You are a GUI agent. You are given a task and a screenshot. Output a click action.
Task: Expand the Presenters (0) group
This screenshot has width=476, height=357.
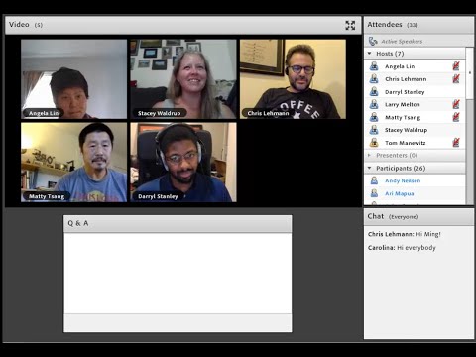[369, 155]
